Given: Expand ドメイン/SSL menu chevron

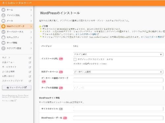Looking at the screenshot, I should pos(31,15).
